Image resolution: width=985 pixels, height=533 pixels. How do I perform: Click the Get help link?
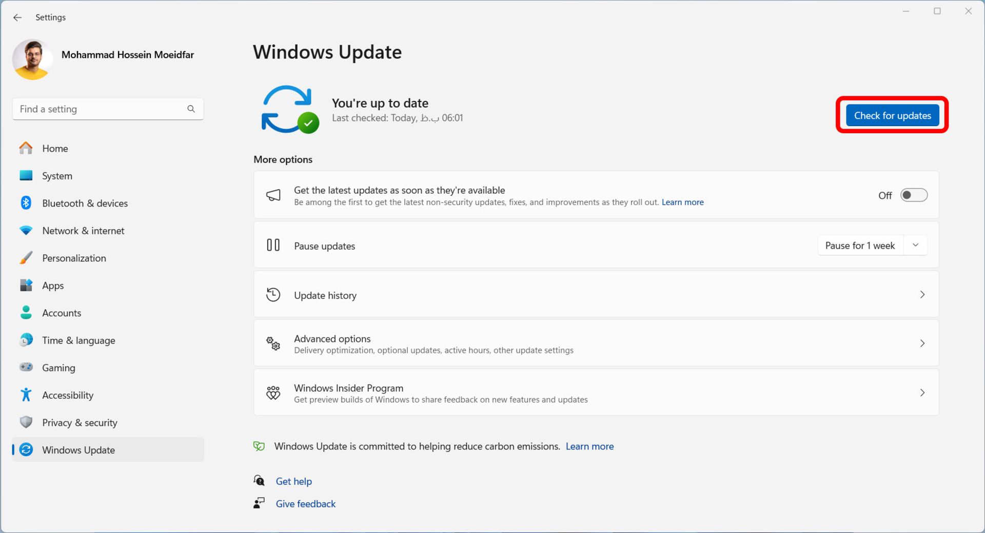294,481
